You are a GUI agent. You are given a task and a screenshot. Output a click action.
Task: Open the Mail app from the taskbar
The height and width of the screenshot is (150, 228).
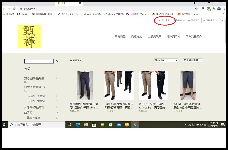coord(119,124)
